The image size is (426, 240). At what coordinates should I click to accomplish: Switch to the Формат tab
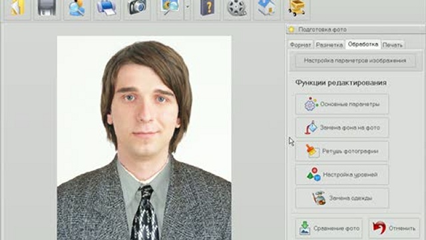[x=300, y=45]
